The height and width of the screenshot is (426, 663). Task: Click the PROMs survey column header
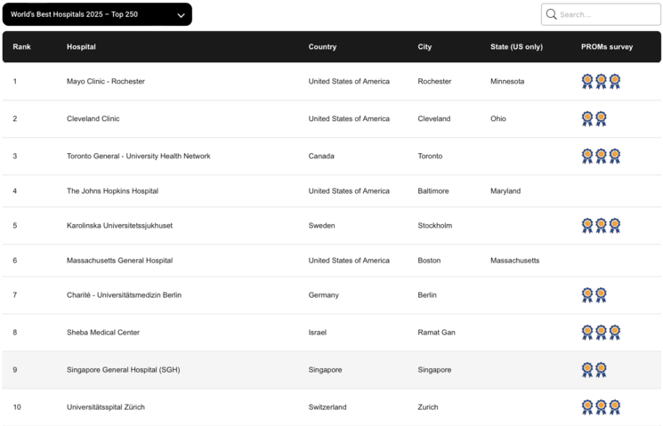pos(607,47)
